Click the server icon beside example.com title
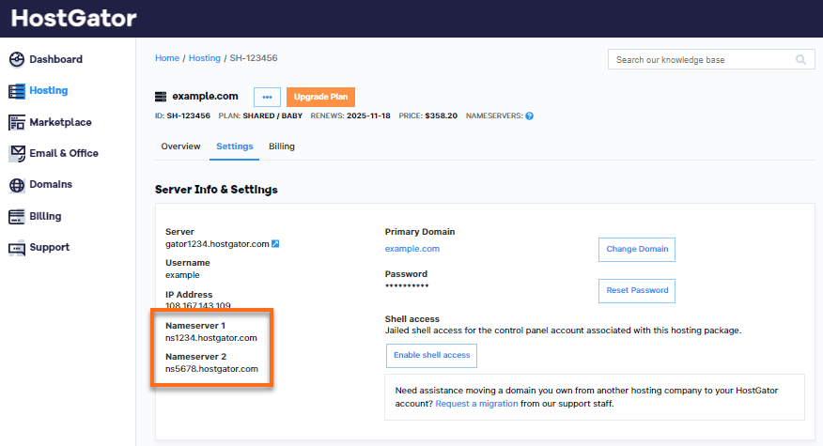Viewport: 823px width, 446px height. click(x=161, y=97)
